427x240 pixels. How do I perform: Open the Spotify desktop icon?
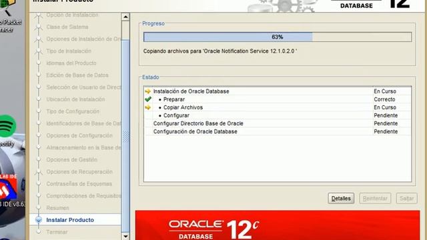[7, 131]
